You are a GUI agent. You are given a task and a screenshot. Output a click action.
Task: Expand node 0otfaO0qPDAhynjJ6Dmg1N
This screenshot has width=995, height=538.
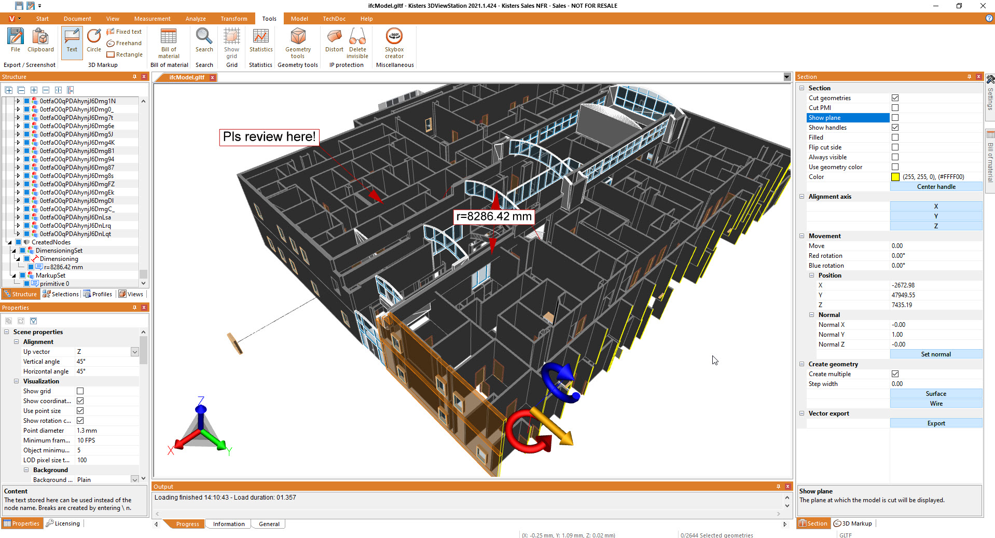tap(18, 101)
